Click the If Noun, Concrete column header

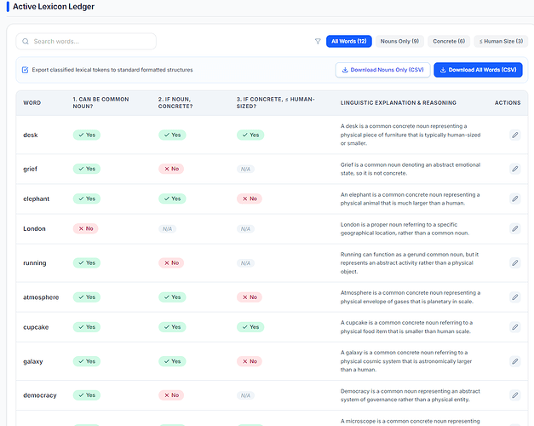175,103
